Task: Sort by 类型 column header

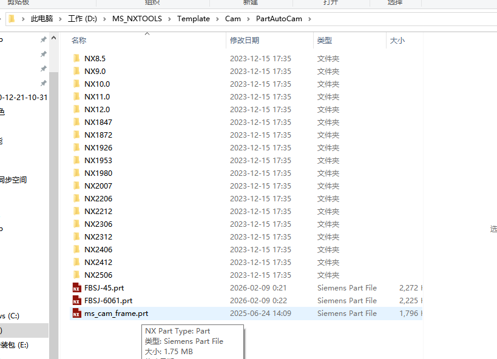Action: coord(325,40)
